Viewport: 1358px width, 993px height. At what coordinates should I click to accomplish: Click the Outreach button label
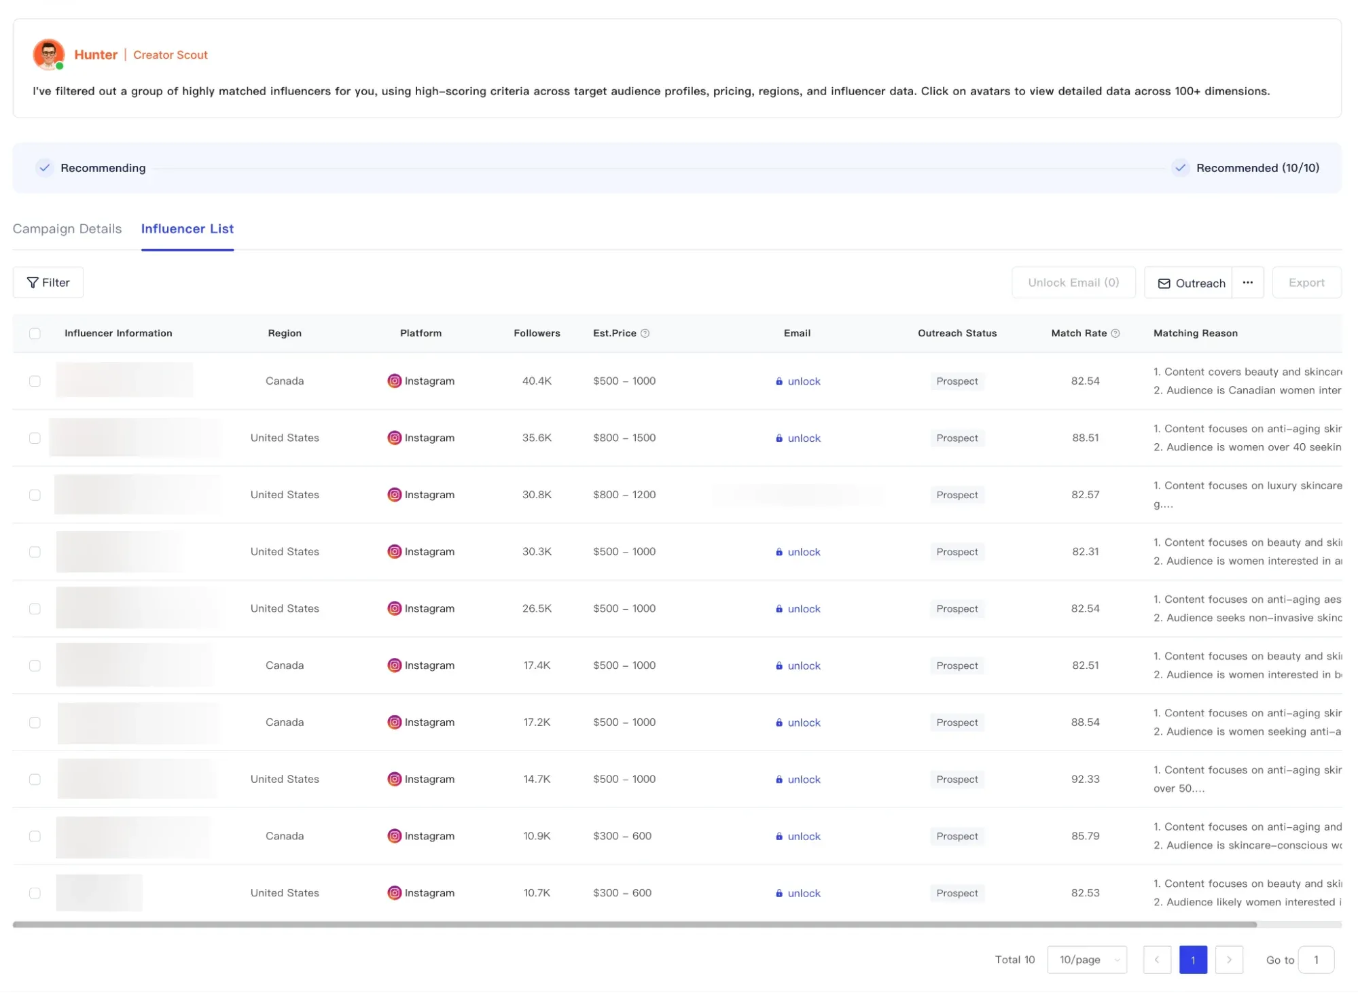point(1200,283)
